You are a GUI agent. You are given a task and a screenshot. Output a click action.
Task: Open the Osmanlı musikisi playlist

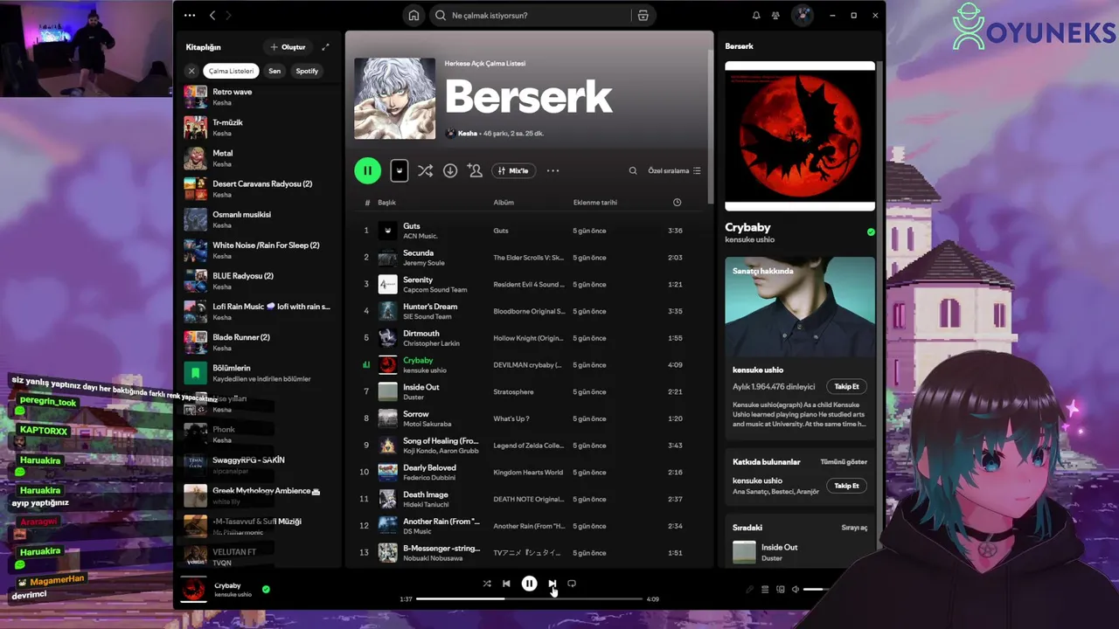coord(257,219)
